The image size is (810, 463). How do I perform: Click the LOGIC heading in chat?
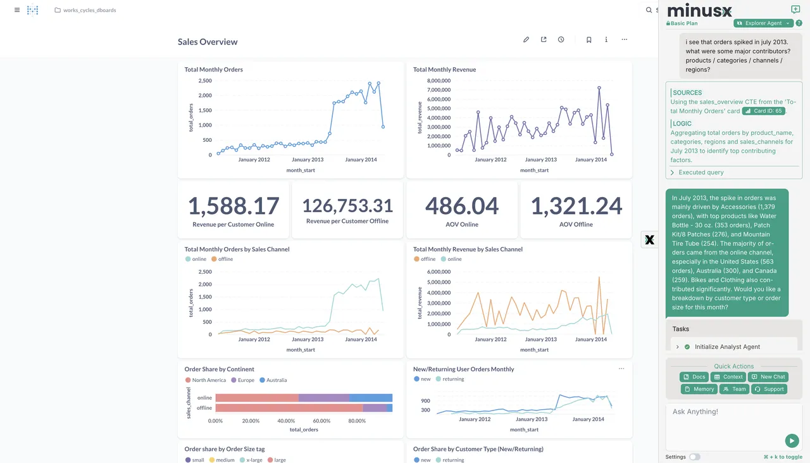(682, 124)
